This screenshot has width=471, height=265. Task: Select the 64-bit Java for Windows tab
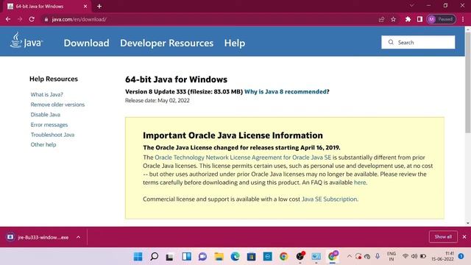tap(47, 7)
